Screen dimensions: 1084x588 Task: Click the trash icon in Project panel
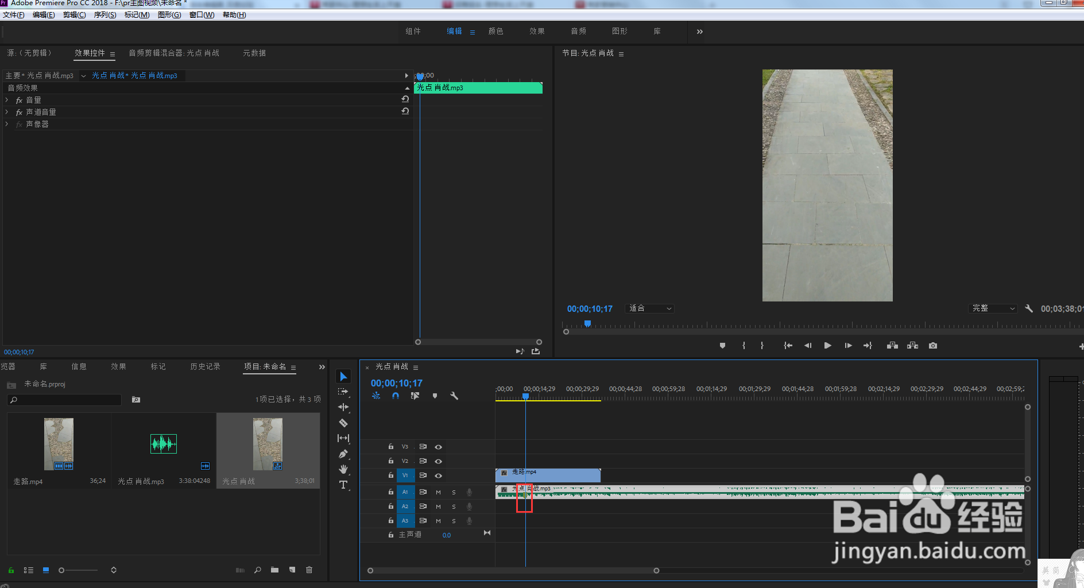coord(309,570)
